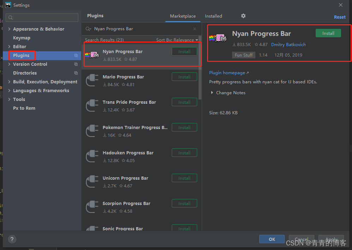The height and width of the screenshot is (250, 352).
Task: Select Px to Rem settings item
Action: 24,108
